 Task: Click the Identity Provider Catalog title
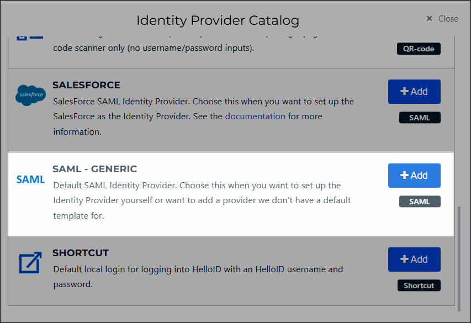tap(218, 20)
